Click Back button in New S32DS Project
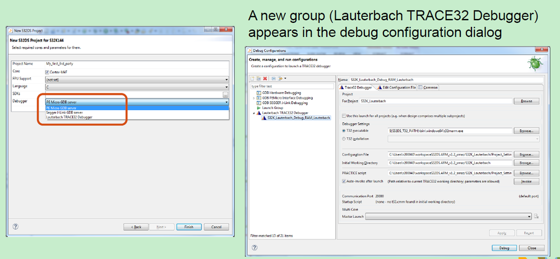Viewport: 560px width, 259px height. pyautogui.click(x=136, y=227)
